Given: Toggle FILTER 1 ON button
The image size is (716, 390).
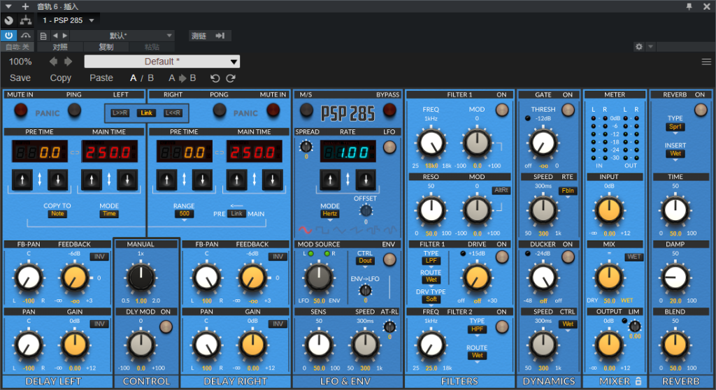Looking at the screenshot, I should (502, 110).
